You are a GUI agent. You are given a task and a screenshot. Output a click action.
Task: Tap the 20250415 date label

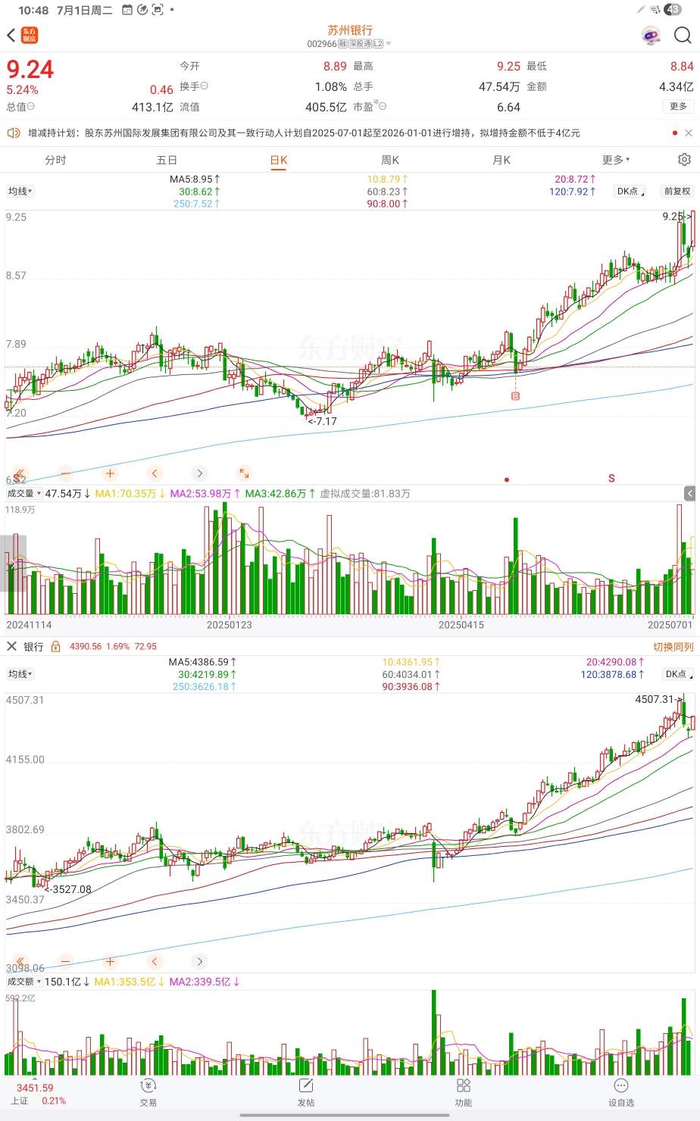(461, 625)
